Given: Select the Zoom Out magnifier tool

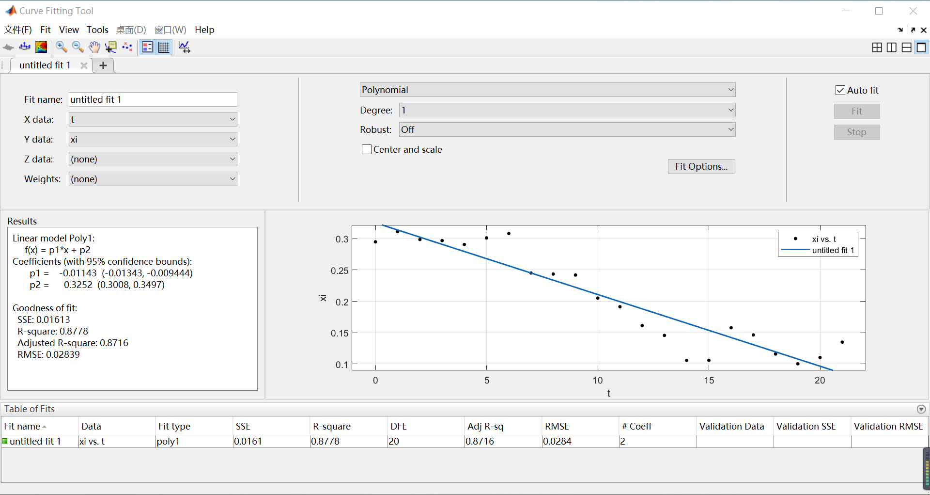Looking at the screenshot, I should point(77,47).
